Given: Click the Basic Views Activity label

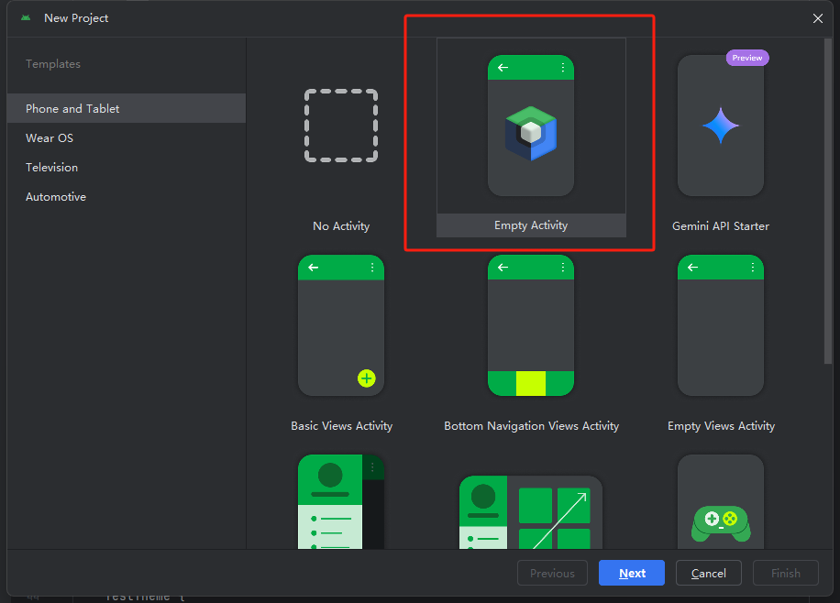Looking at the screenshot, I should click(x=342, y=426).
